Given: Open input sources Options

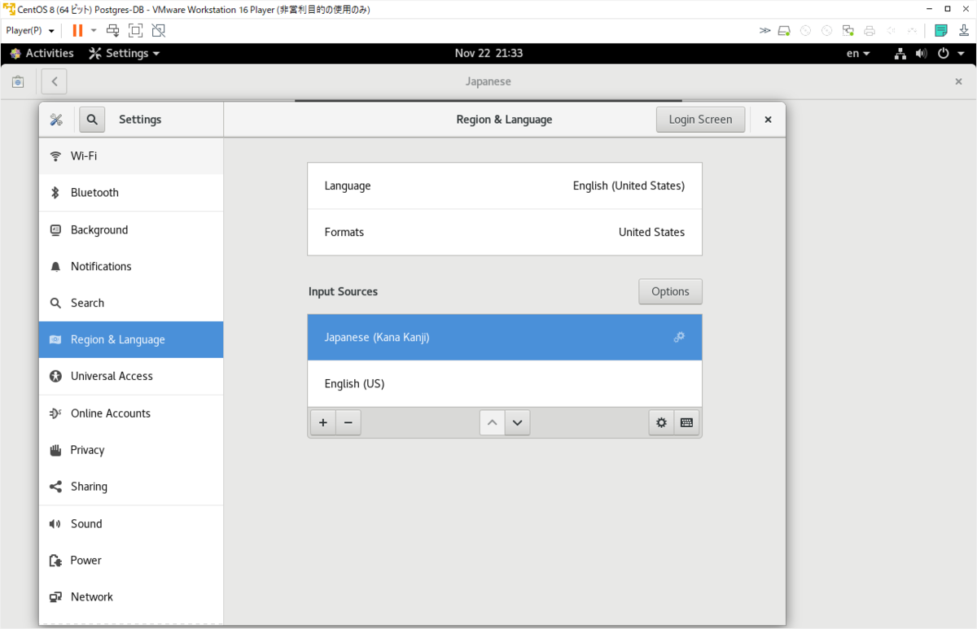Looking at the screenshot, I should [x=670, y=291].
